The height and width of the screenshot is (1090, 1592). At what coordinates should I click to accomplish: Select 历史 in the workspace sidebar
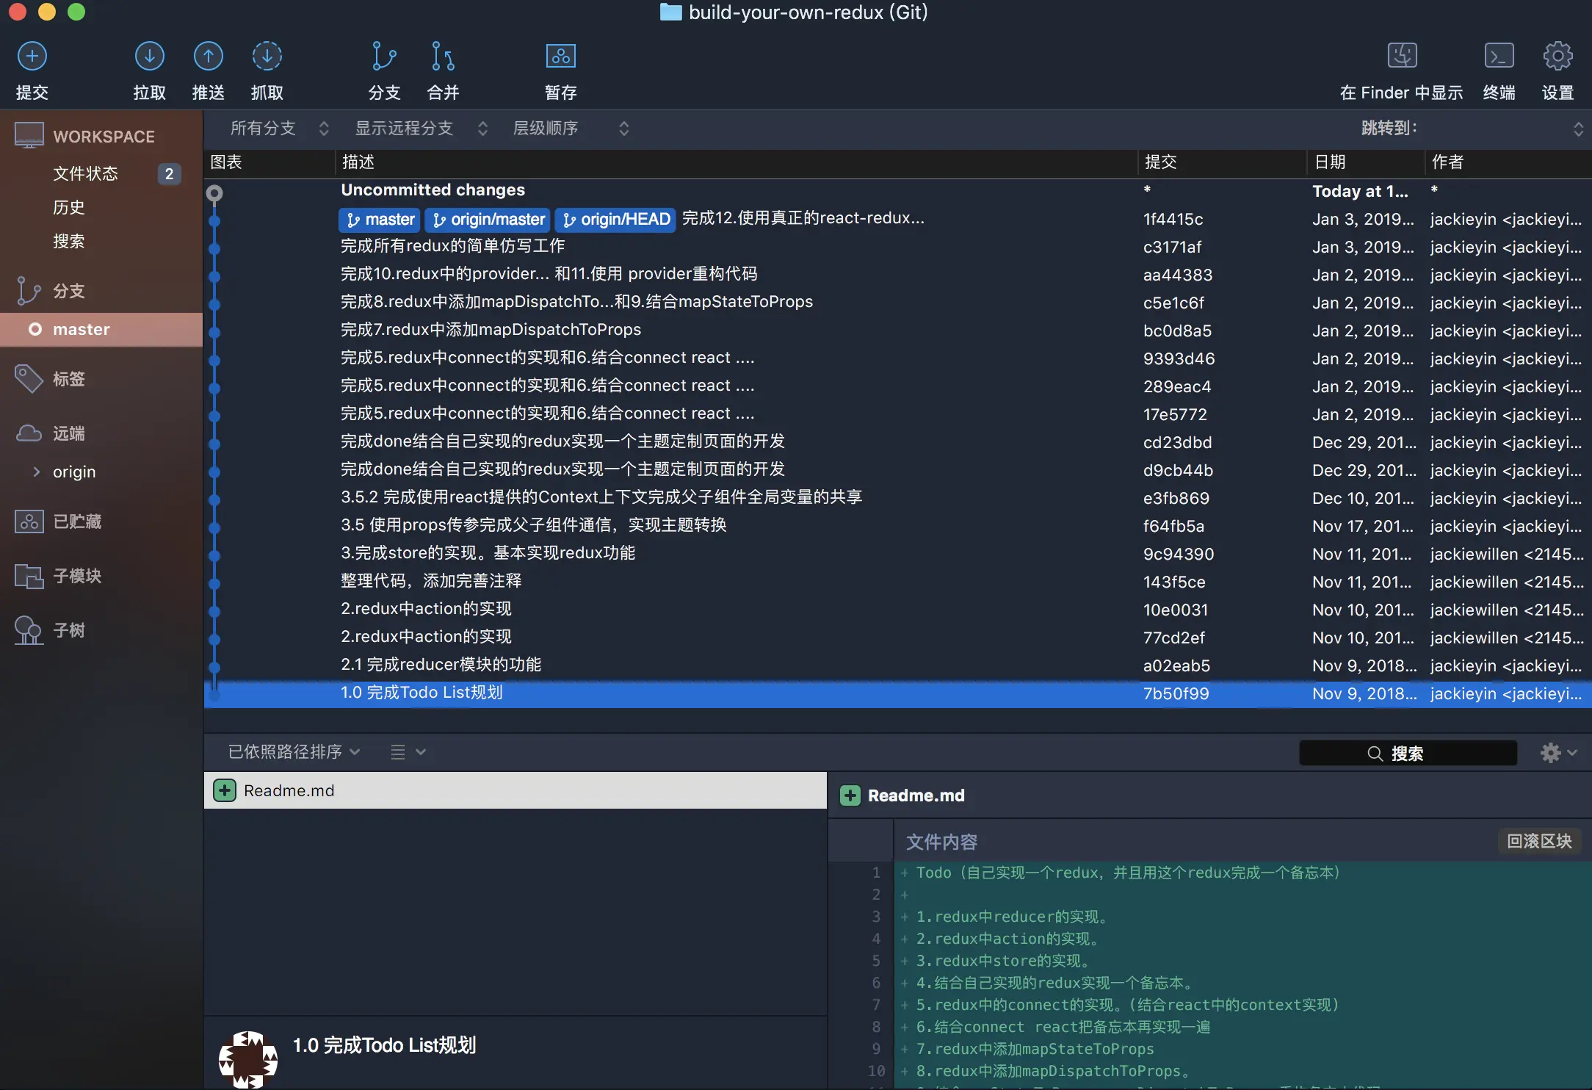pos(69,207)
